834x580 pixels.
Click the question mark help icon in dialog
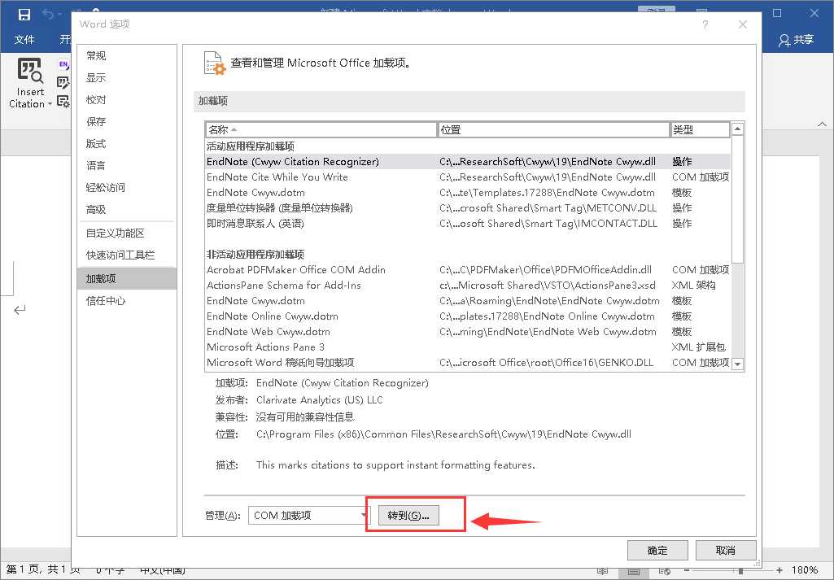(x=705, y=24)
